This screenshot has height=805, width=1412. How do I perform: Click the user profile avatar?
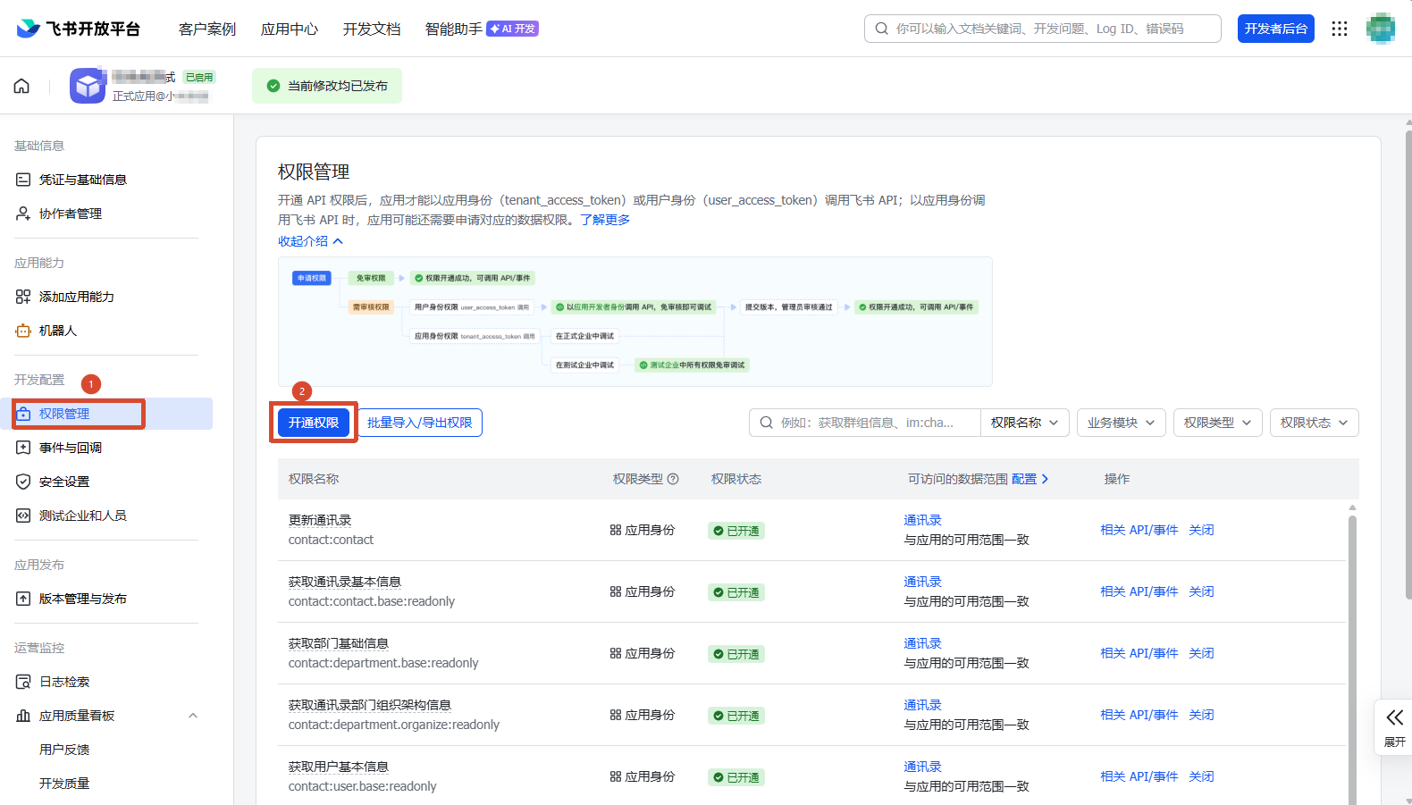(1381, 29)
